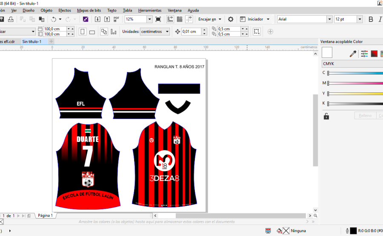The height and width of the screenshot is (236, 383).
Task: Click the Import icon in the toolbar
Action: 97,19
